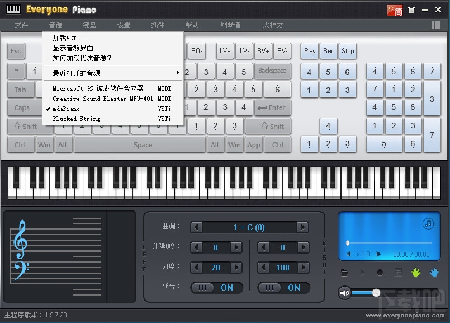Click the record dot icon below the display
Image resolution: width=450 pixels, height=323 pixels.
click(x=380, y=272)
